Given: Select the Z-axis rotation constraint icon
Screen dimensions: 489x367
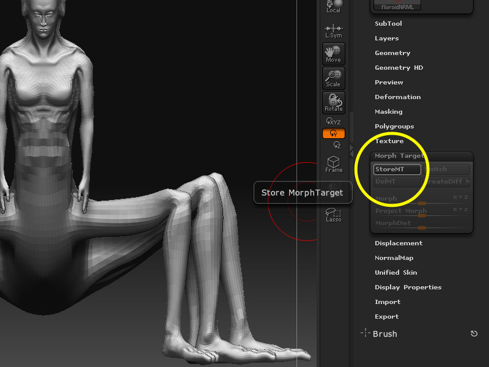Looking at the screenshot, I should 333,146.
